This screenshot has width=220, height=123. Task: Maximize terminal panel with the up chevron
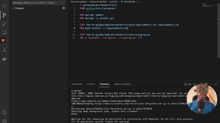click(211, 84)
